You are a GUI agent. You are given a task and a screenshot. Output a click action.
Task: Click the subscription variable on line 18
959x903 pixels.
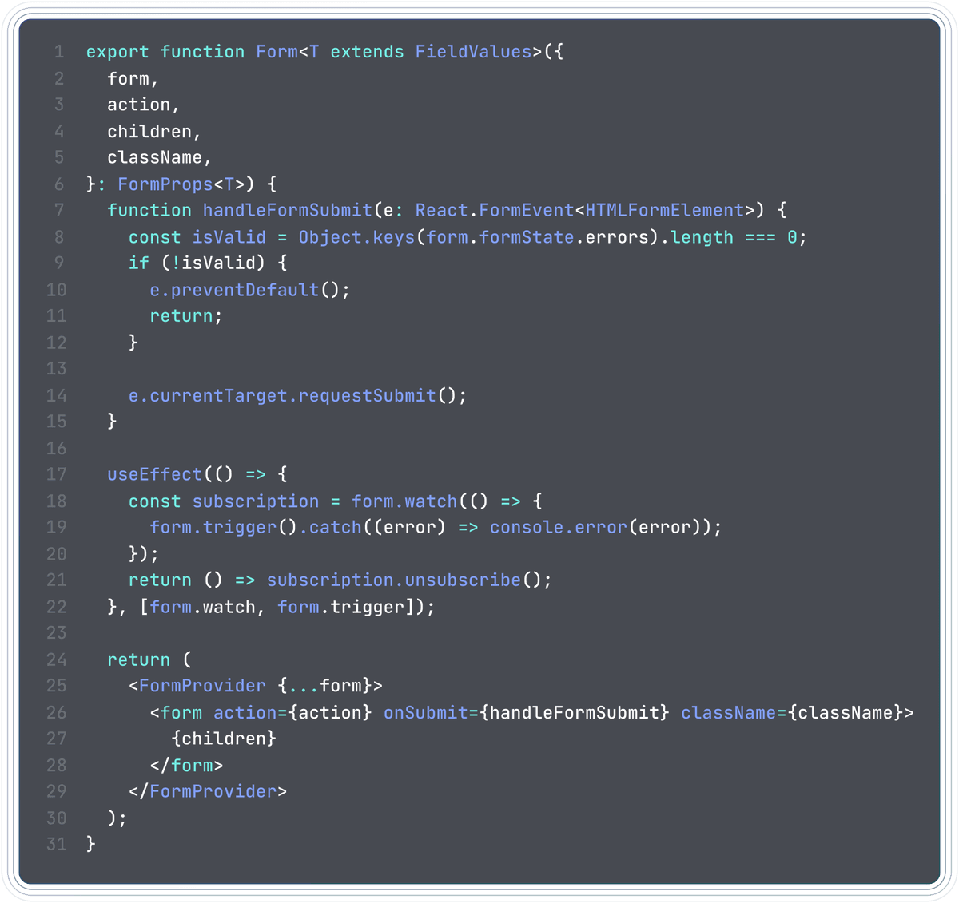click(x=254, y=501)
